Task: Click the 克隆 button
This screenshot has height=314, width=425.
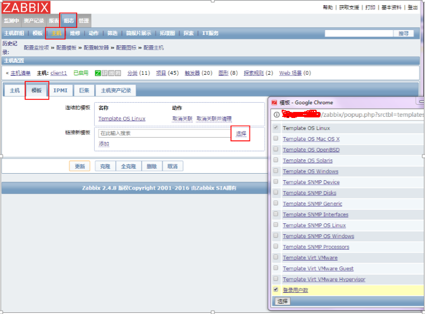Action: point(105,166)
